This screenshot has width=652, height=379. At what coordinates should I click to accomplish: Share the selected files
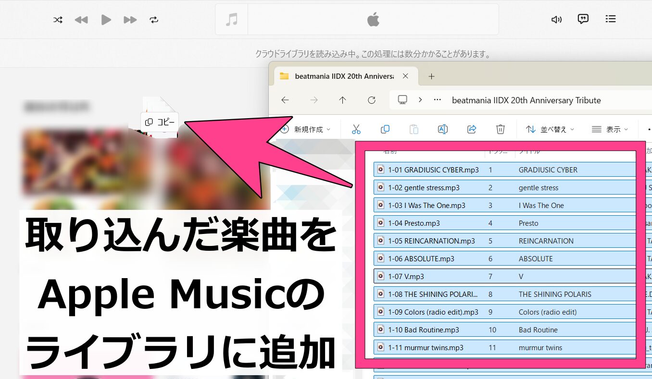click(x=472, y=129)
